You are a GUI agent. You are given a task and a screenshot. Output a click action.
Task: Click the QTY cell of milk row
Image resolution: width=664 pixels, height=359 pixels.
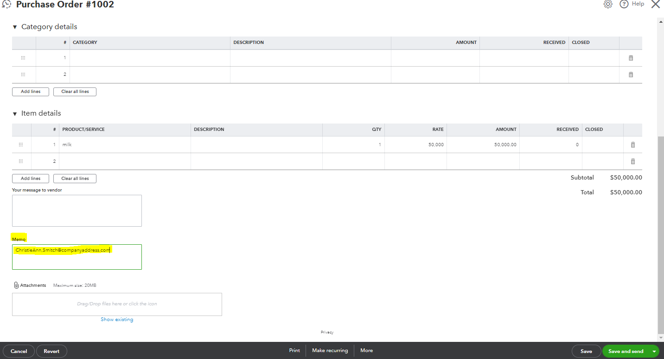353,145
